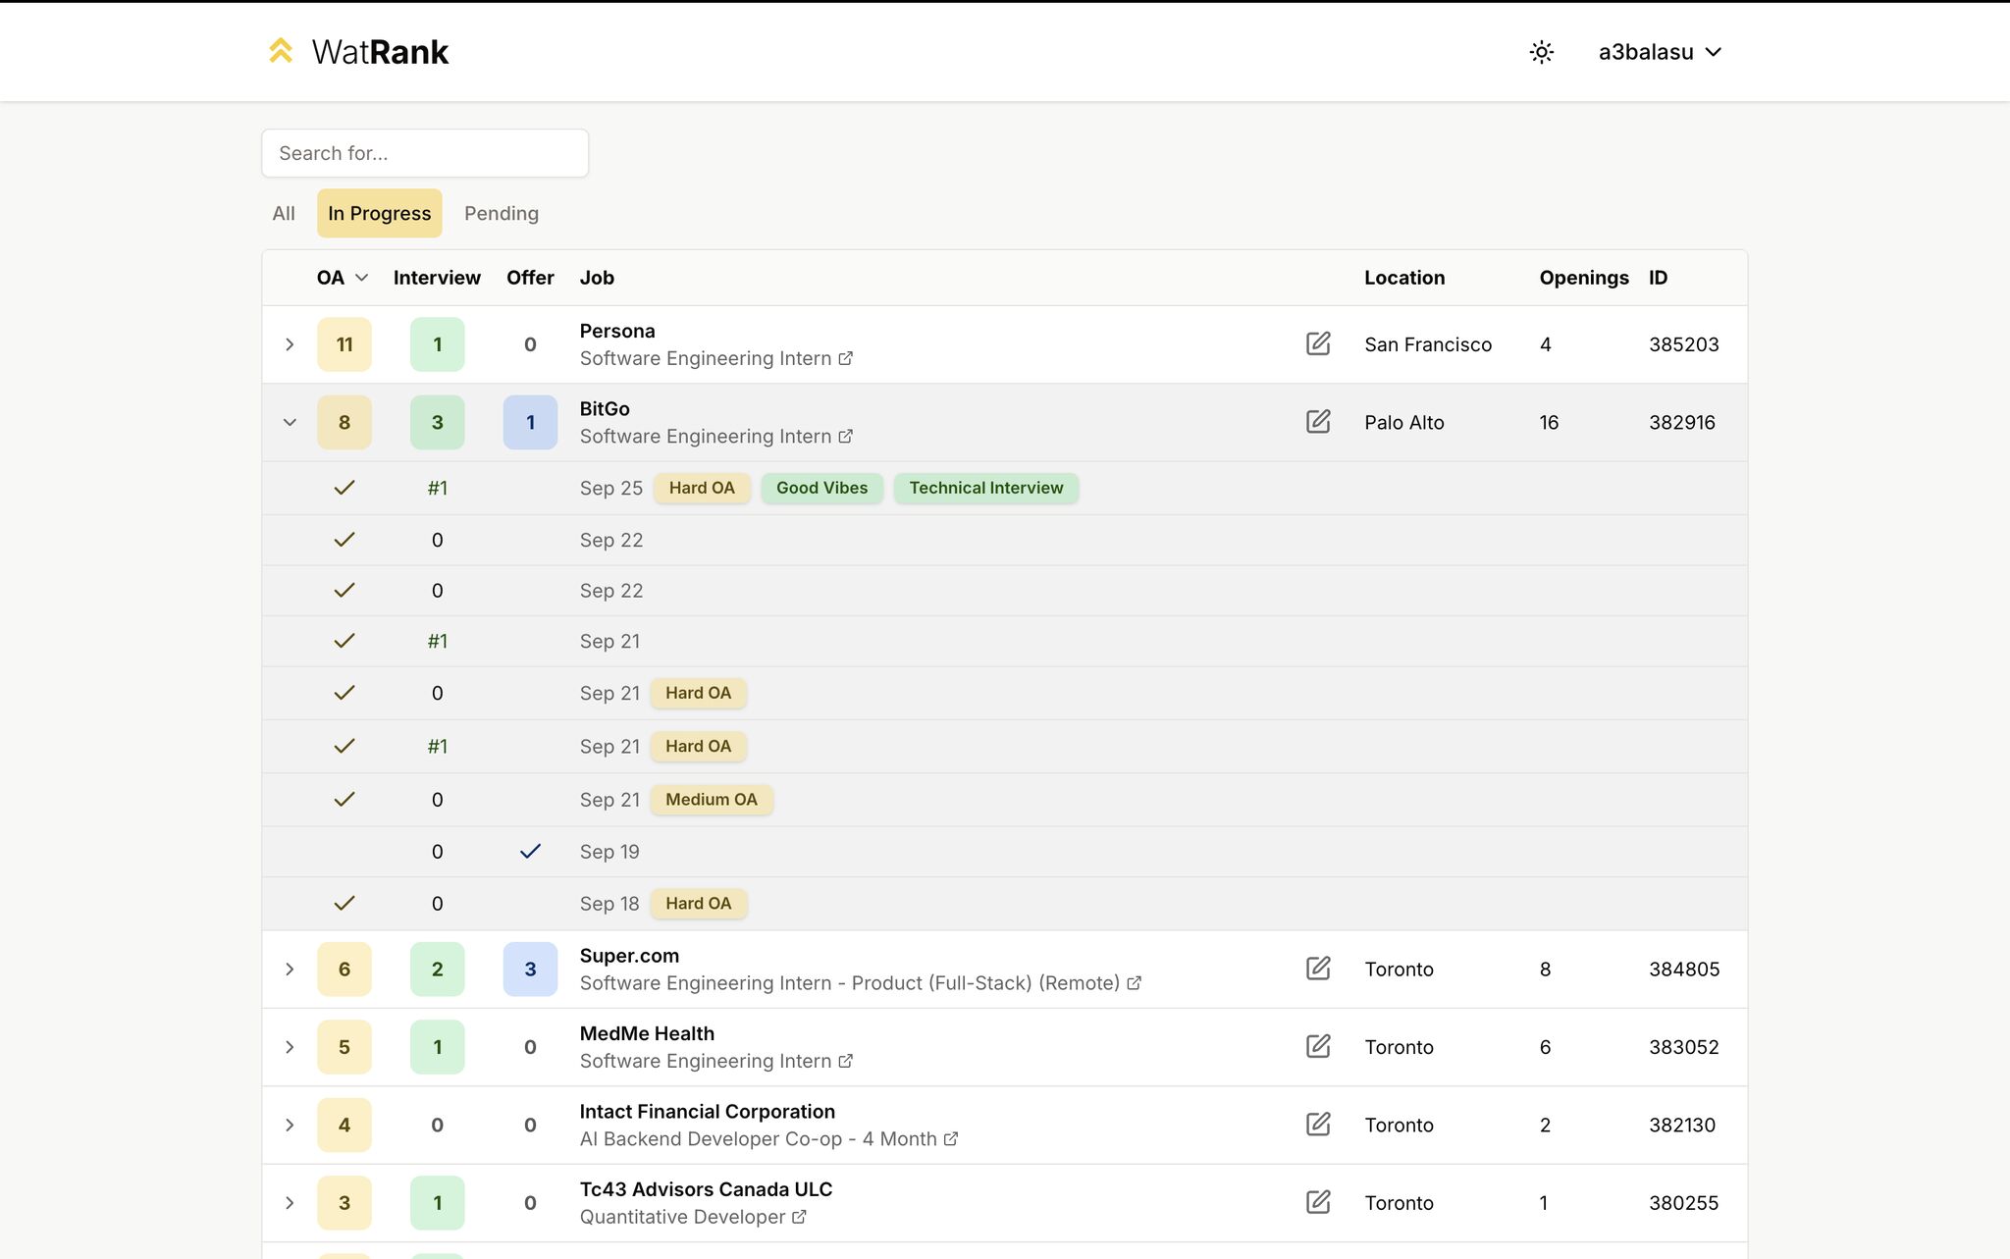Screen dimensions: 2010x1259
Task: Collapse the BitGo row
Action: (x=290, y=422)
